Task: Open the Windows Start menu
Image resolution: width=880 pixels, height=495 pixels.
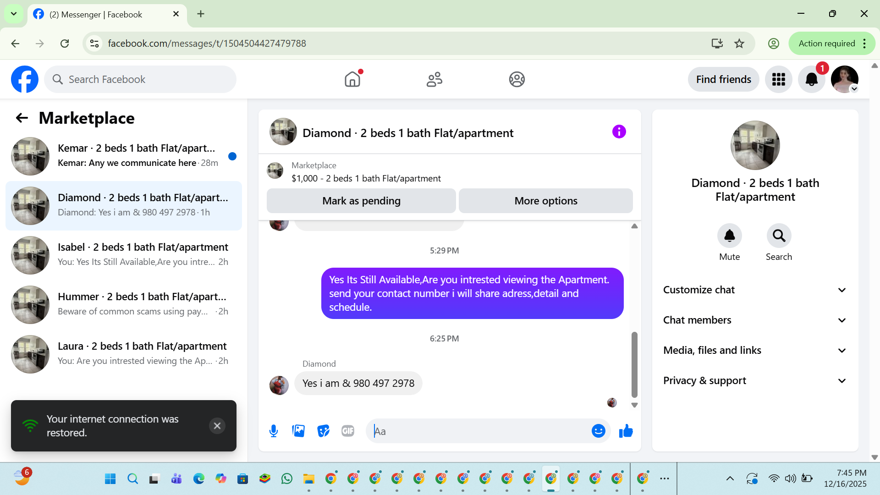Action: 110,478
